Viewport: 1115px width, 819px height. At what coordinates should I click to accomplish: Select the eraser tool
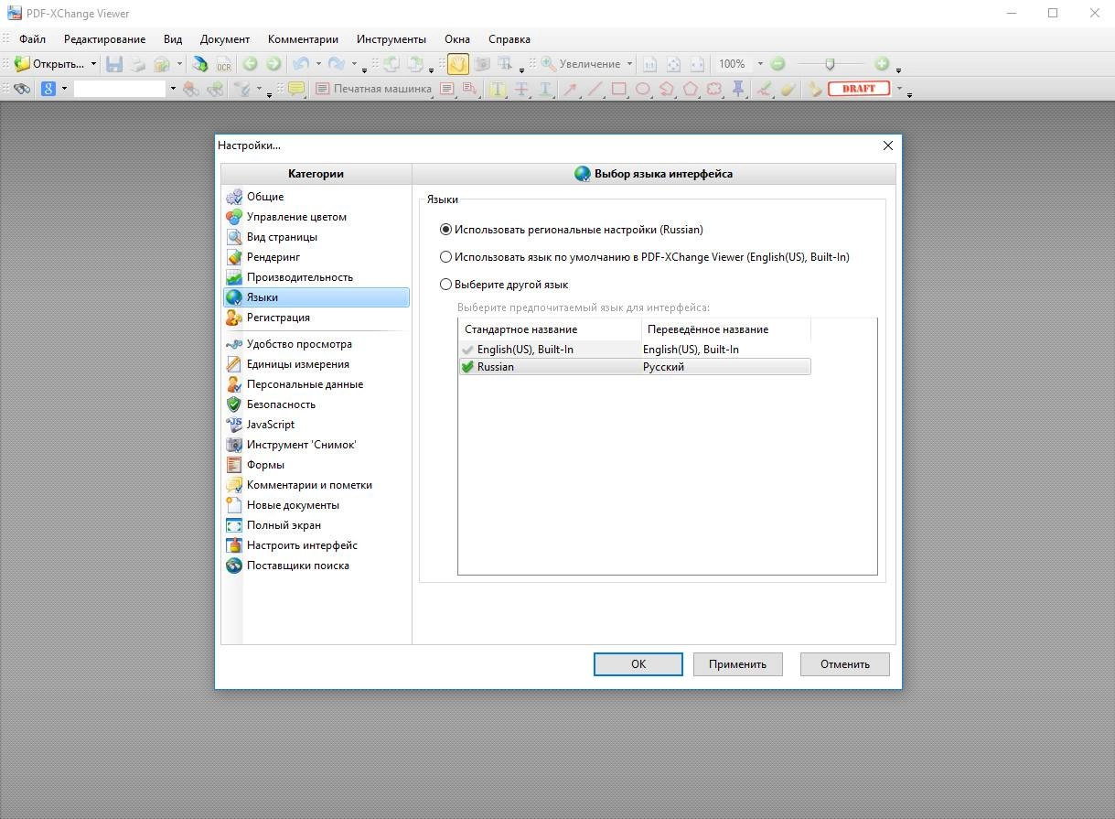point(788,89)
